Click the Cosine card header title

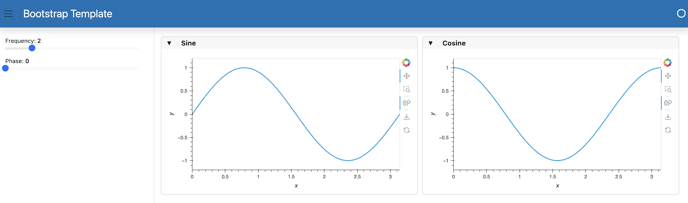coord(454,44)
